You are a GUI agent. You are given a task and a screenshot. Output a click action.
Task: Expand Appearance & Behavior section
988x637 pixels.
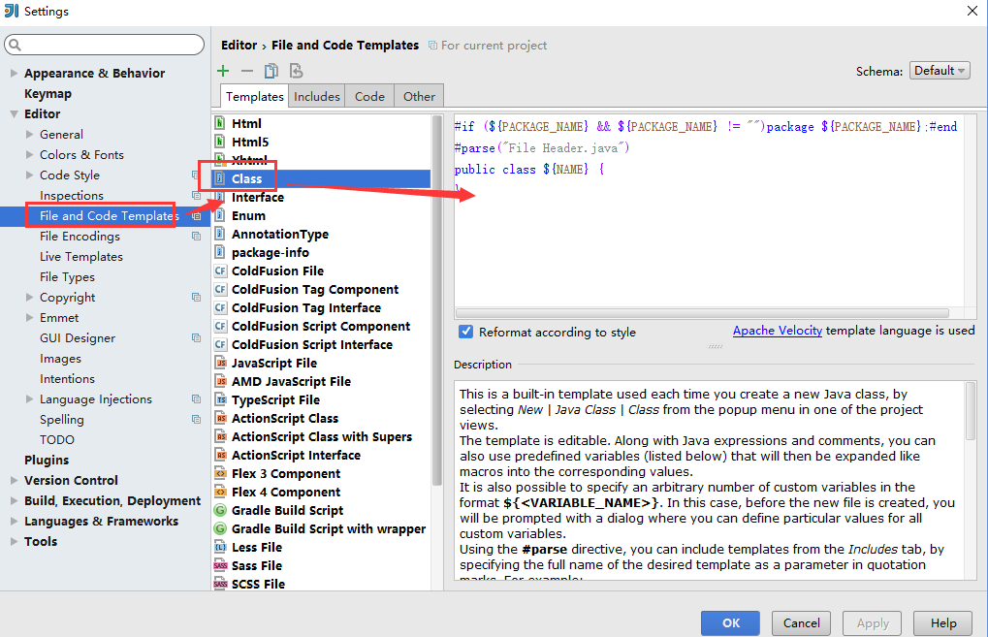[14, 73]
